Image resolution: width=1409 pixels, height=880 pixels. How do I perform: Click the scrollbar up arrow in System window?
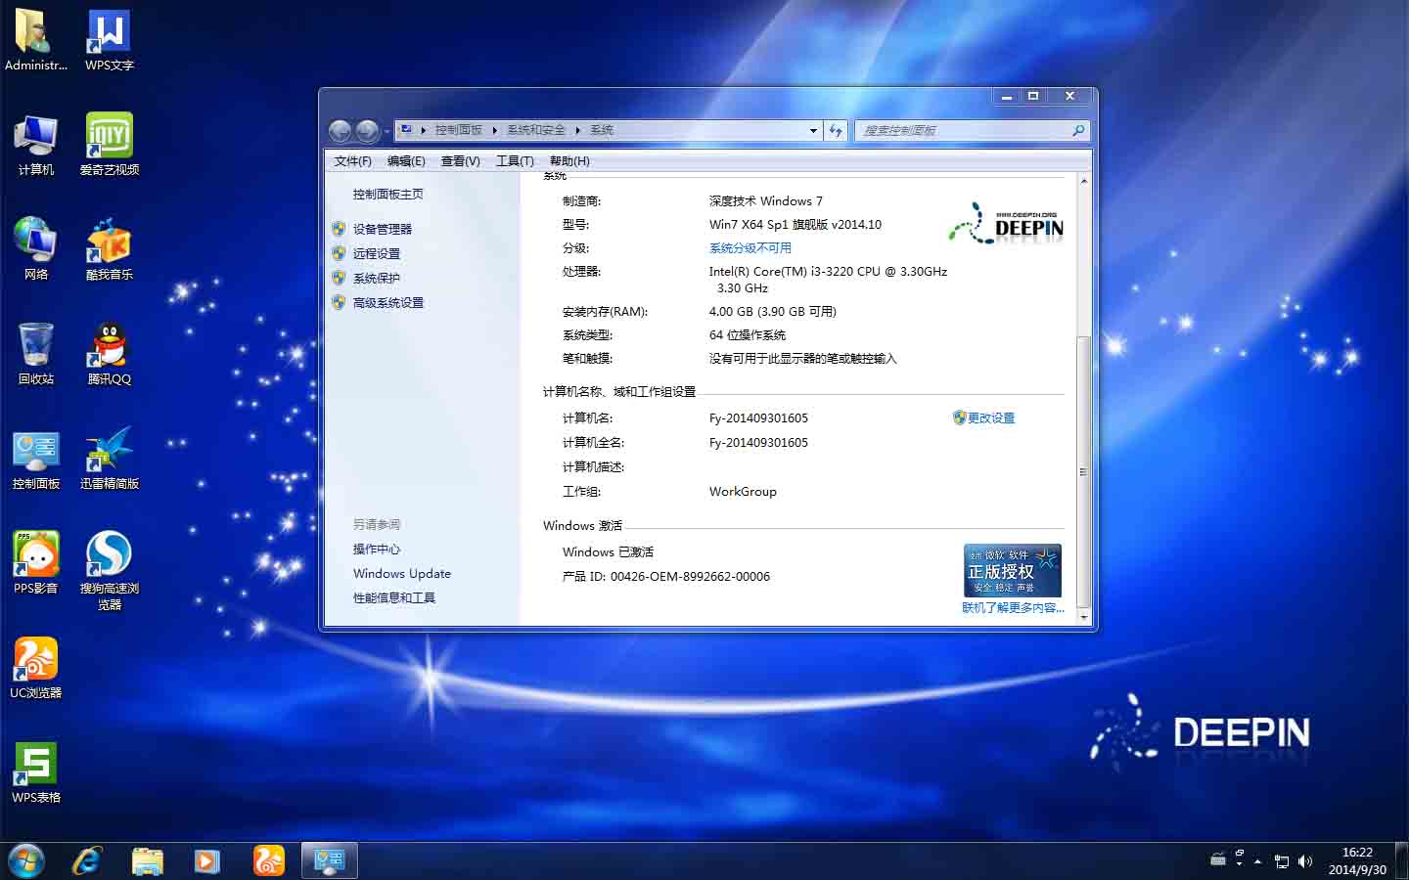click(x=1083, y=182)
